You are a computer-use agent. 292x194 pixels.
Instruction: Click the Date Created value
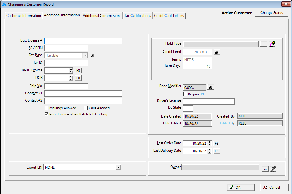197,116
